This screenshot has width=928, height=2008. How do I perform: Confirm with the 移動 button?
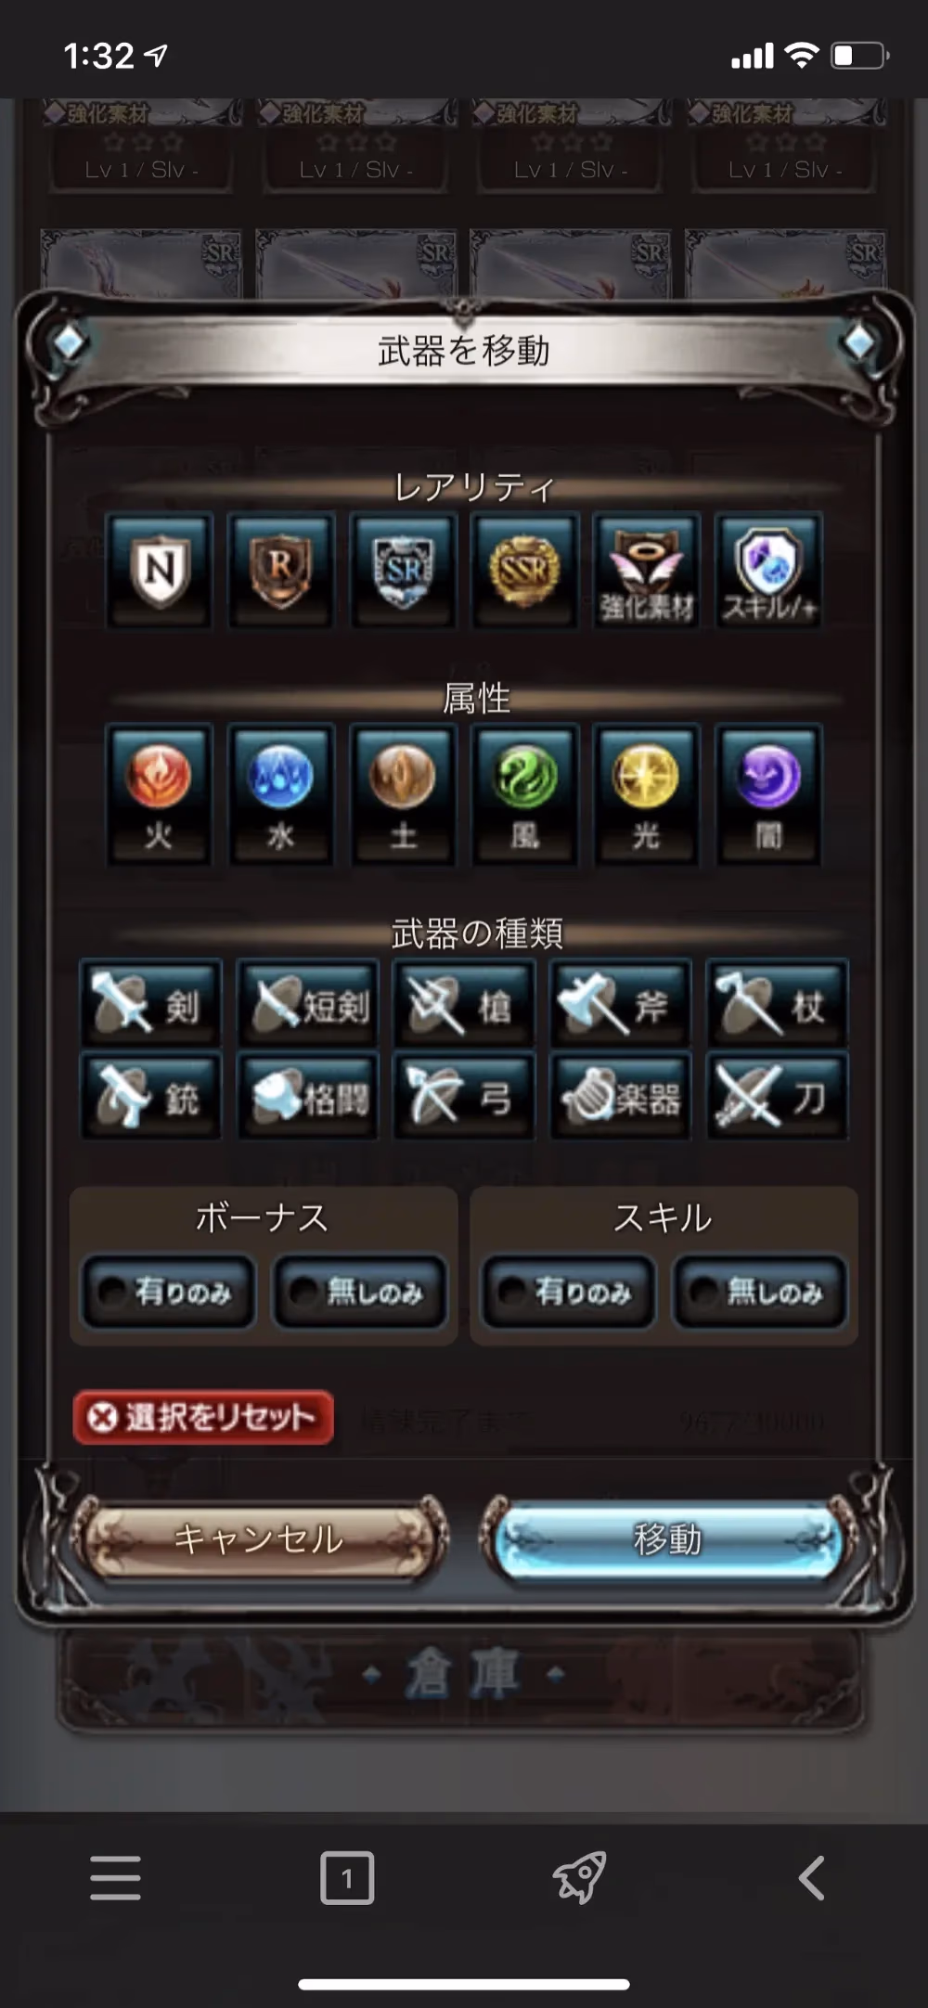pyautogui.click(x=666, y=1539)
